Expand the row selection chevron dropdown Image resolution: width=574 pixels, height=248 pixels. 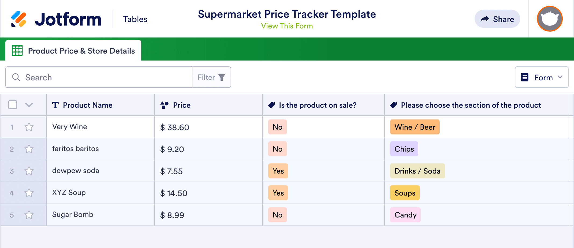coord(29,105)
